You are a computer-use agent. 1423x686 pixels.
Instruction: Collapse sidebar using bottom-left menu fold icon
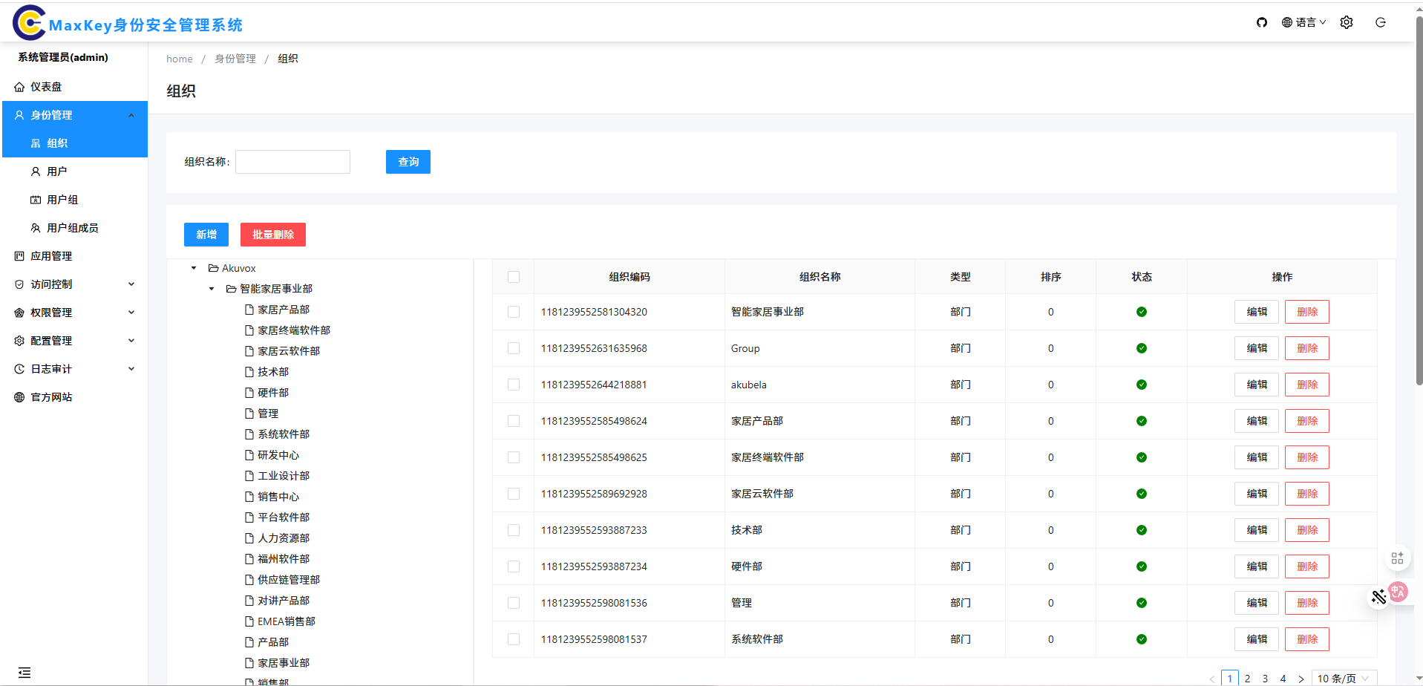pyautogui.click(x=24, y=673)
